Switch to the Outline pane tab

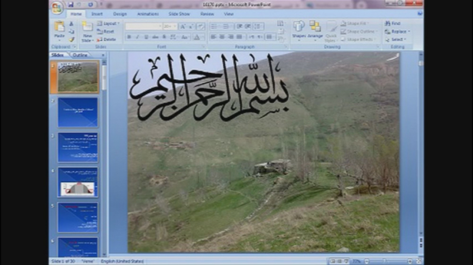tap(80, 54)
